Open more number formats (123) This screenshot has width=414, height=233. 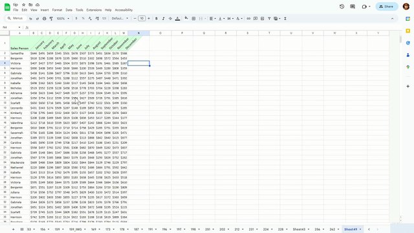(104, 19)
